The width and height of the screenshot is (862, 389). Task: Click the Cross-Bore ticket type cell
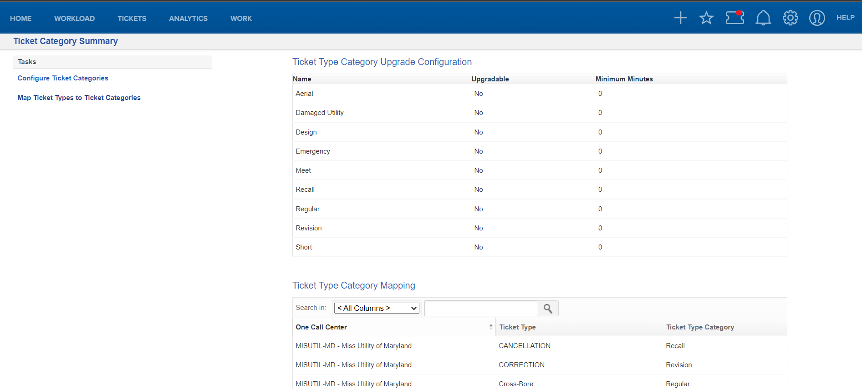516,384
